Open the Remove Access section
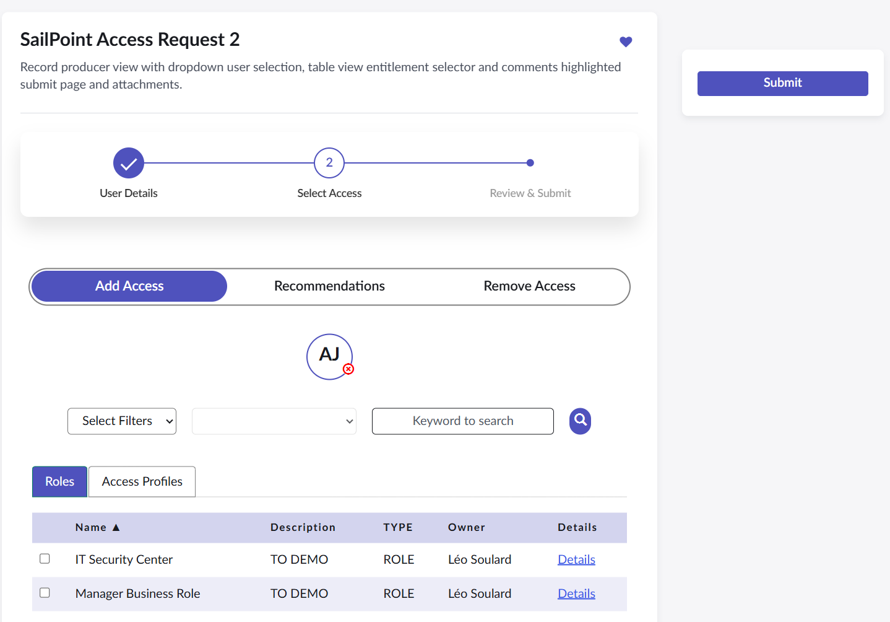This screenshot has width=890, height=622. [x=529, y=286]
